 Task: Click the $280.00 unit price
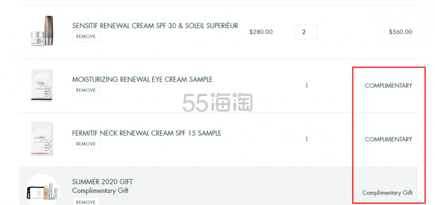261,32
